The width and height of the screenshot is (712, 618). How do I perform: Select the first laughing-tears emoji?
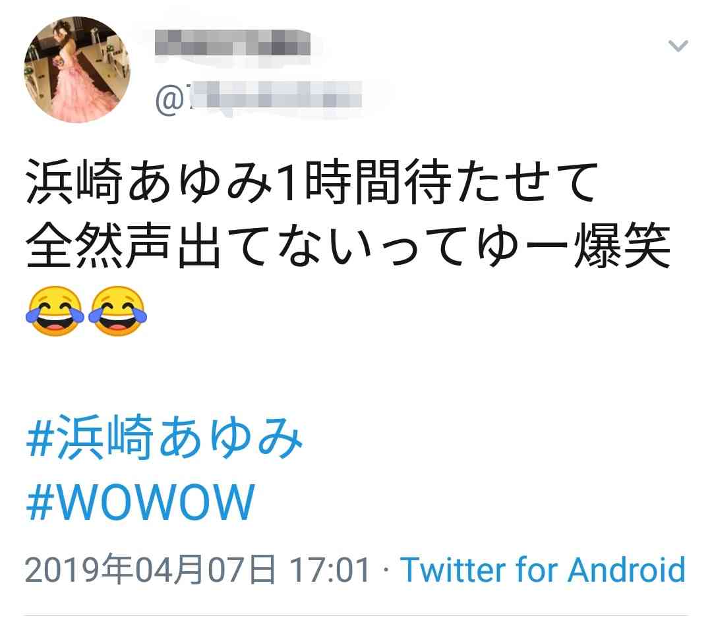[55, 311]
